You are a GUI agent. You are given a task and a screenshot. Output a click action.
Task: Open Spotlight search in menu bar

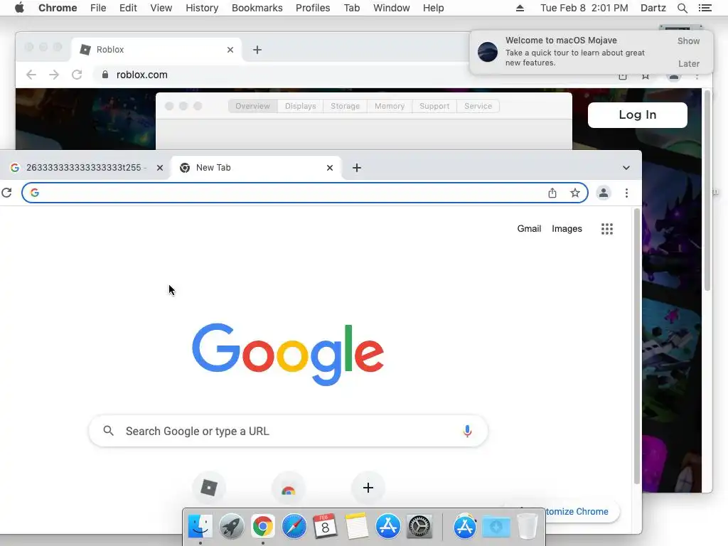(x=682, y=8)
